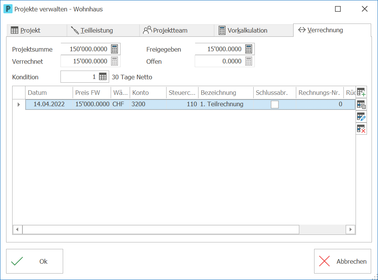
Task: Click the Preis FW column header
Action: click(x=92, y=93)
